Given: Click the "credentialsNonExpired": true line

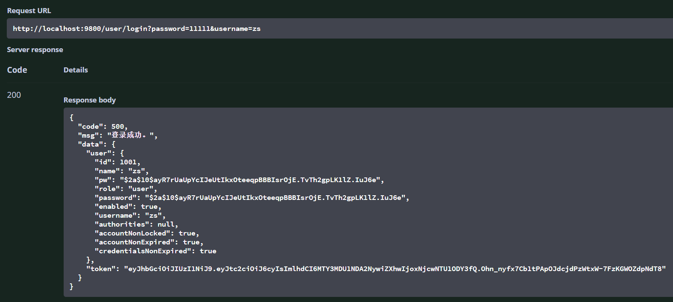Looking at the screenshot, I should point(155,251).
